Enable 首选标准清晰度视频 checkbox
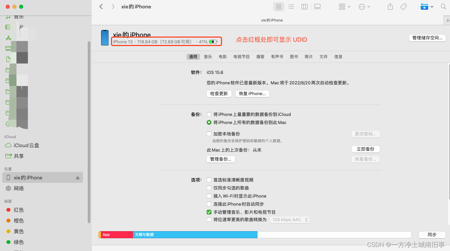 pos(209,180)
